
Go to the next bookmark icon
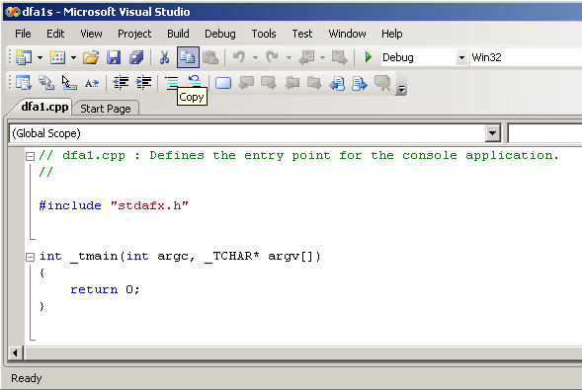point(269,83)
